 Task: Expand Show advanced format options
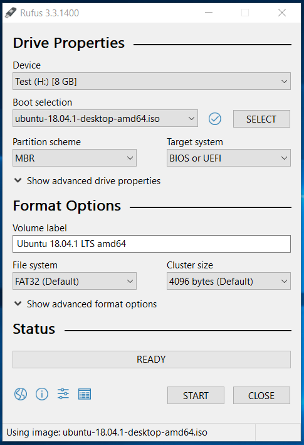click(x=85, y=304)
